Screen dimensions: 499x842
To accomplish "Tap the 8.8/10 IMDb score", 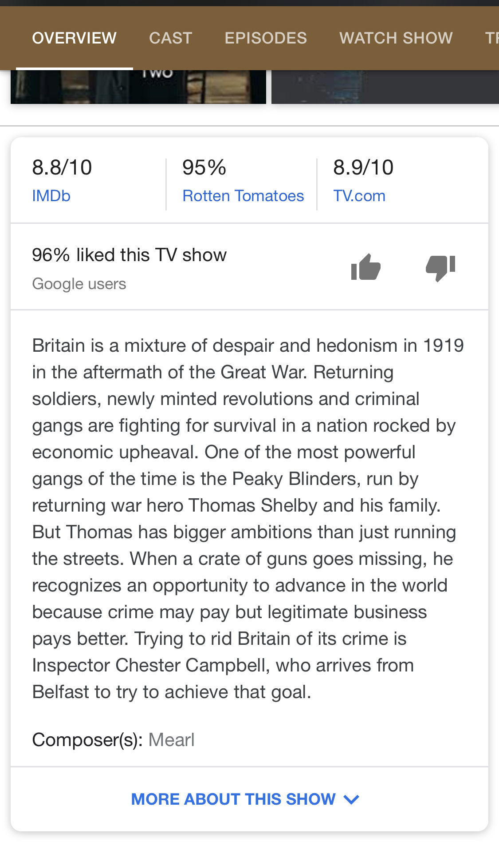I will (x=62, y=167).
